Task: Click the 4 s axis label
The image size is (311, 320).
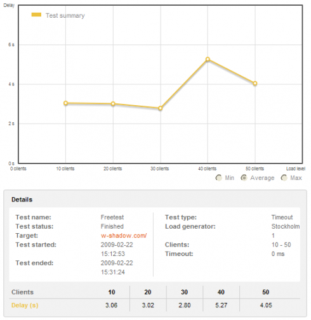Action: tap(11, 84)
